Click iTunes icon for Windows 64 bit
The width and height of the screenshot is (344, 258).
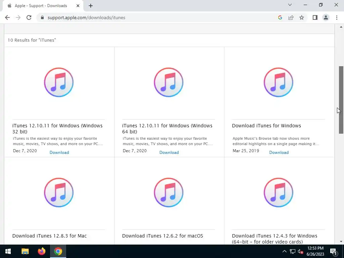169,82
